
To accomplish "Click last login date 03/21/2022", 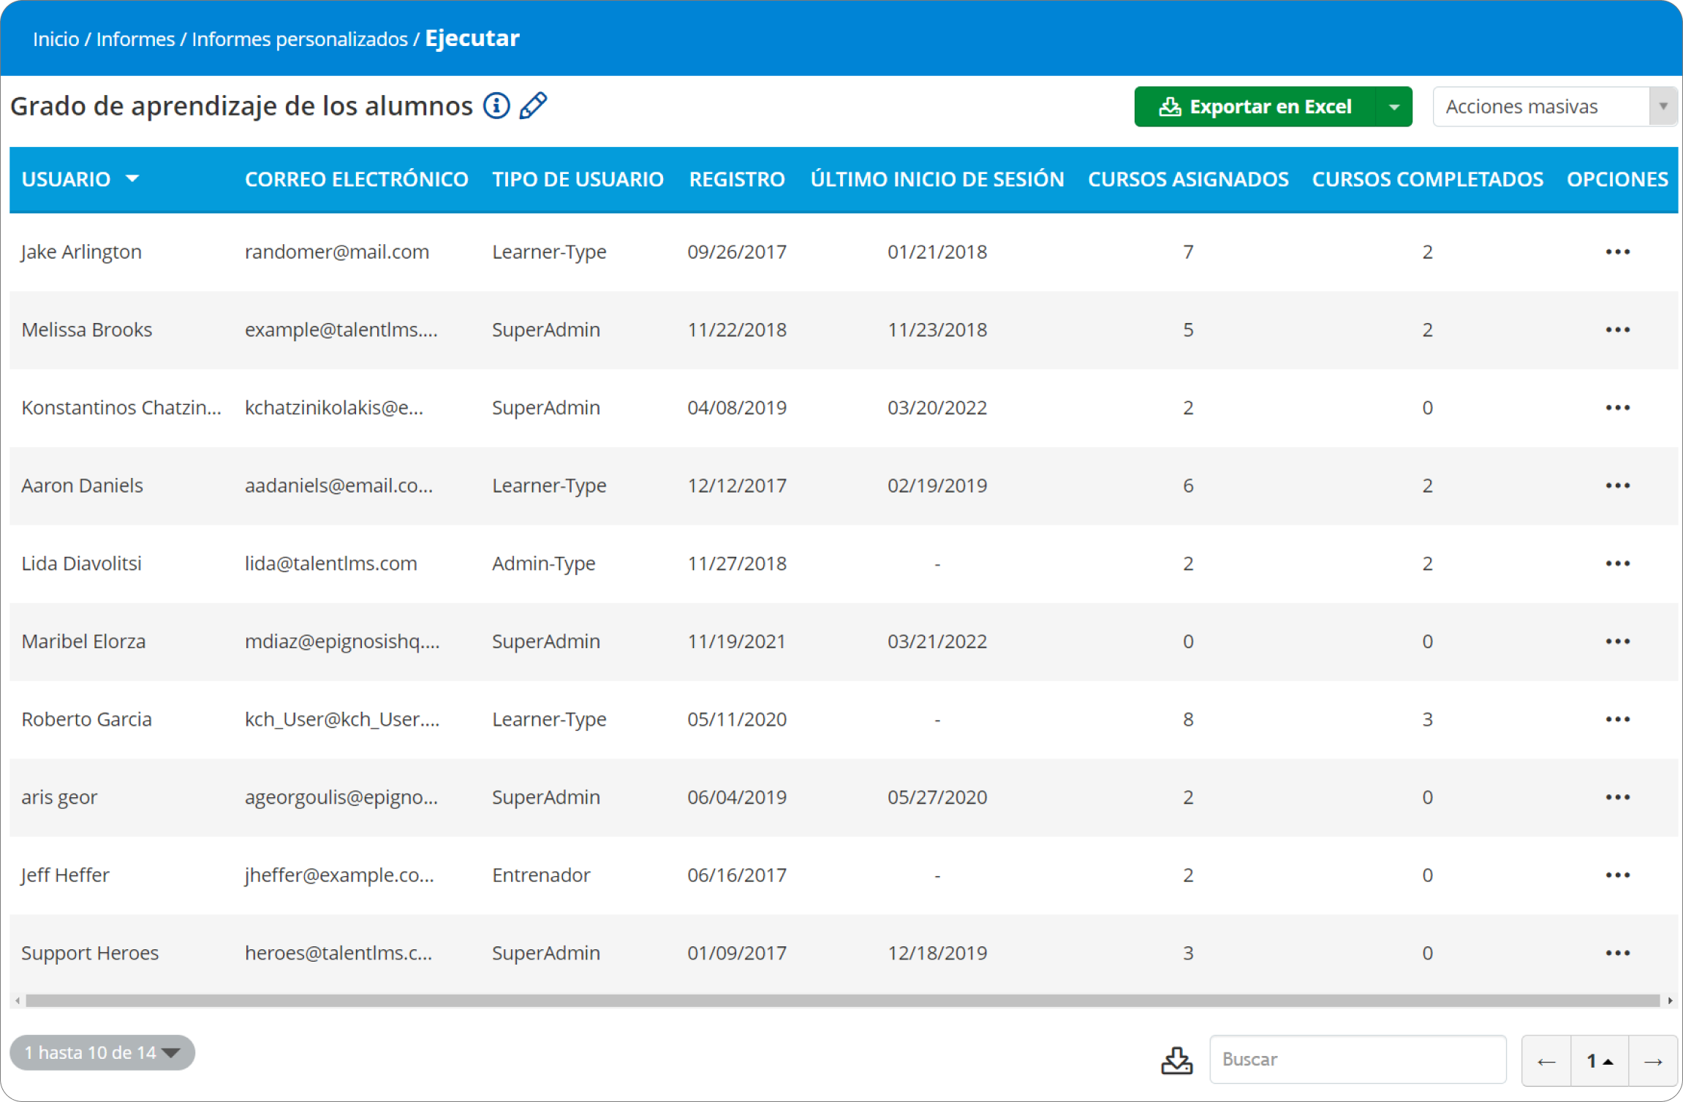I will (937, 642).
